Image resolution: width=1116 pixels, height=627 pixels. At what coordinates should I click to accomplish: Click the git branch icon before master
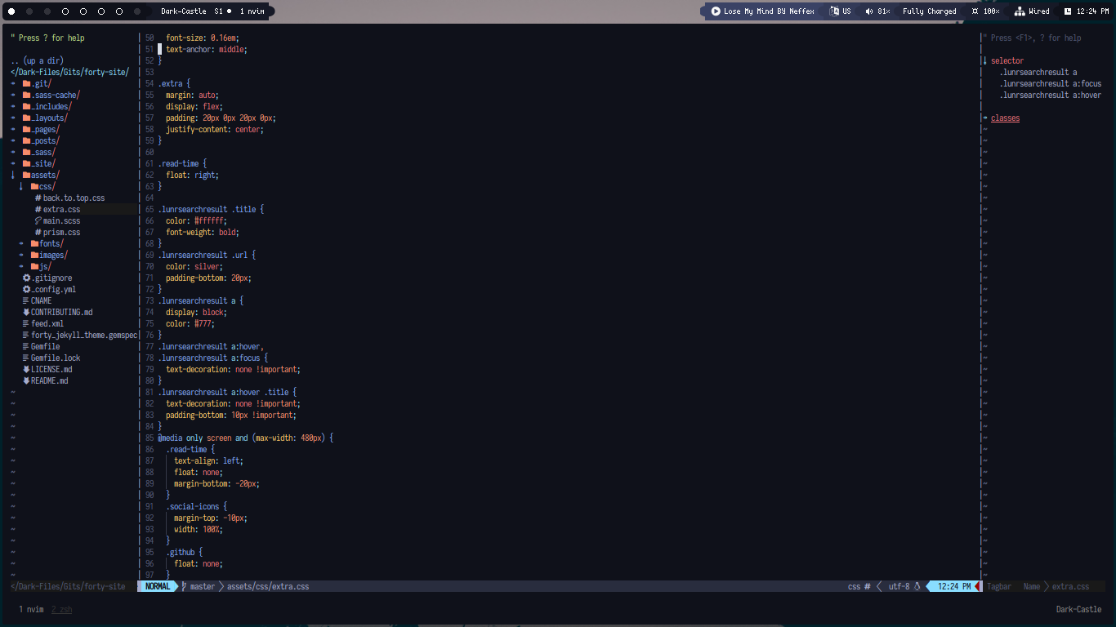point(185,586)
